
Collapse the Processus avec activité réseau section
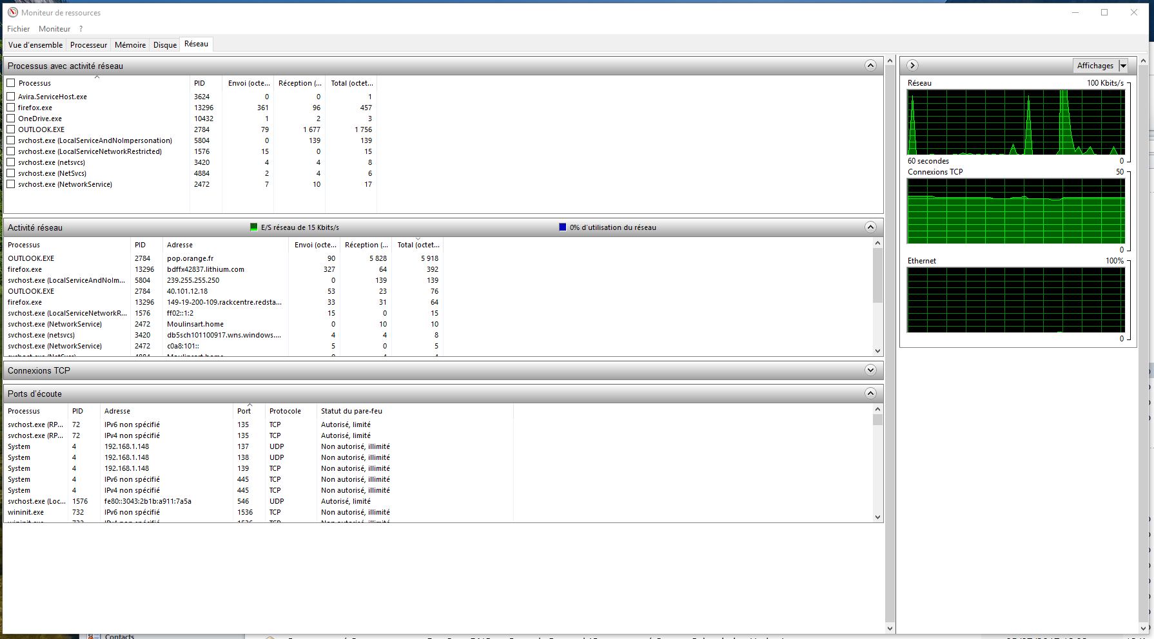(870, 66)
